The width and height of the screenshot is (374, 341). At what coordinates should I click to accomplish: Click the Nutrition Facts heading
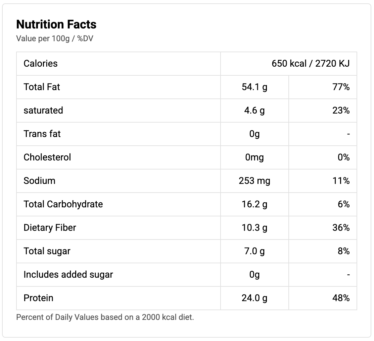click(x=56, y=24)
